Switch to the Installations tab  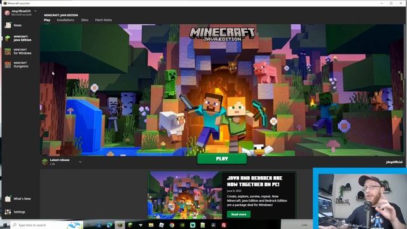[66, 20]
